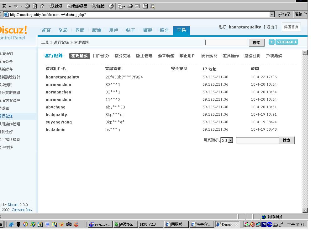
Task: Click the browser Refresh icon
Action: (35, 6)
